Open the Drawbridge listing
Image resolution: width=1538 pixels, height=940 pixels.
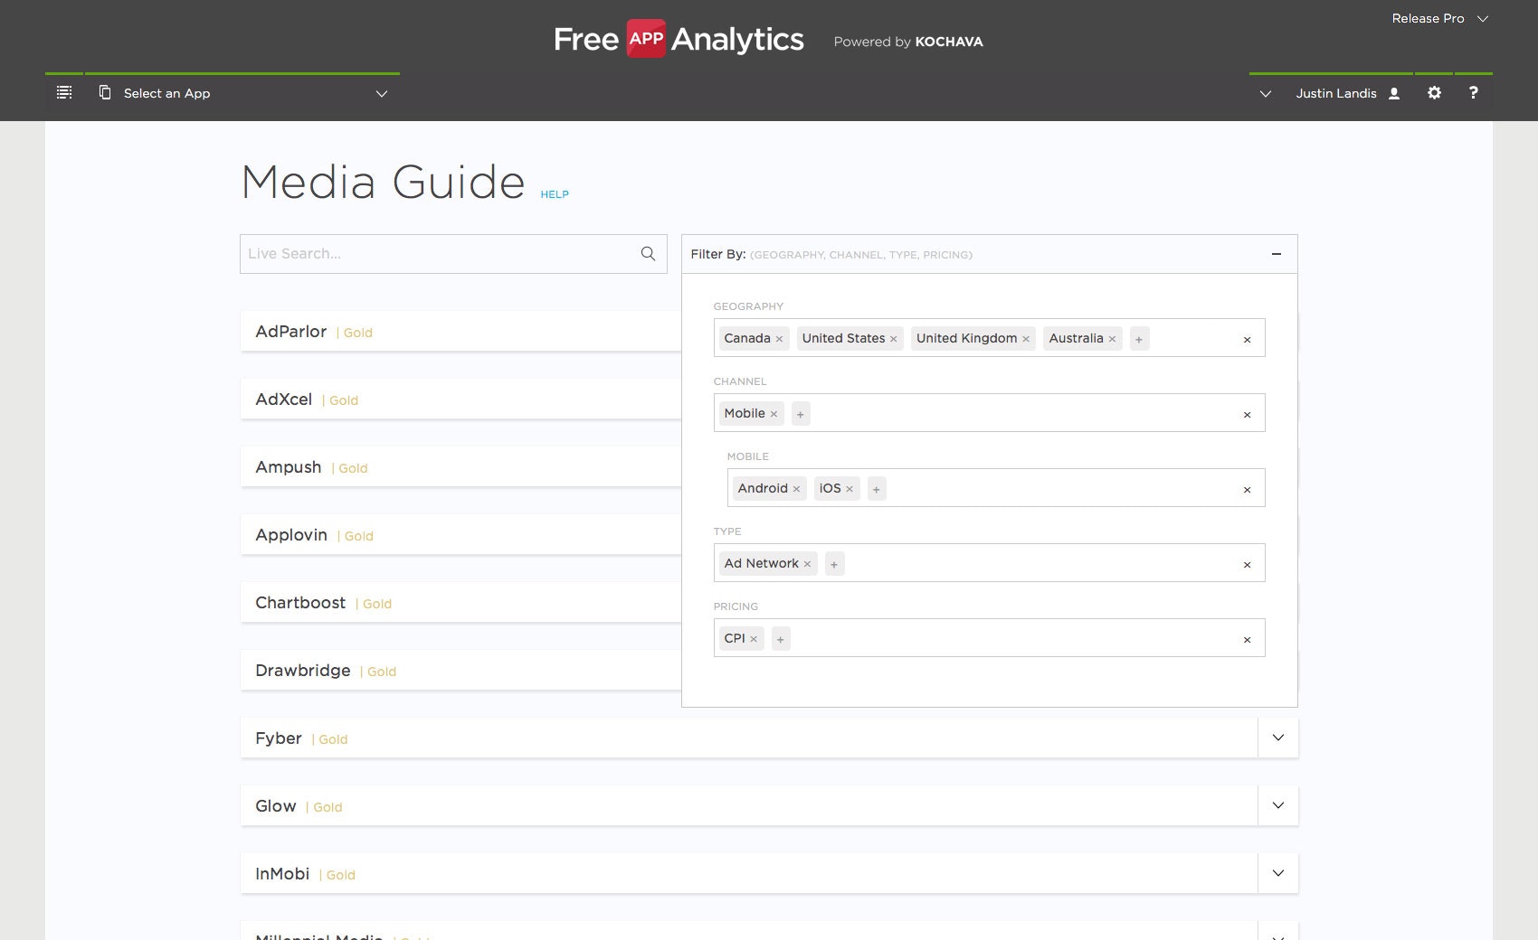460,671
